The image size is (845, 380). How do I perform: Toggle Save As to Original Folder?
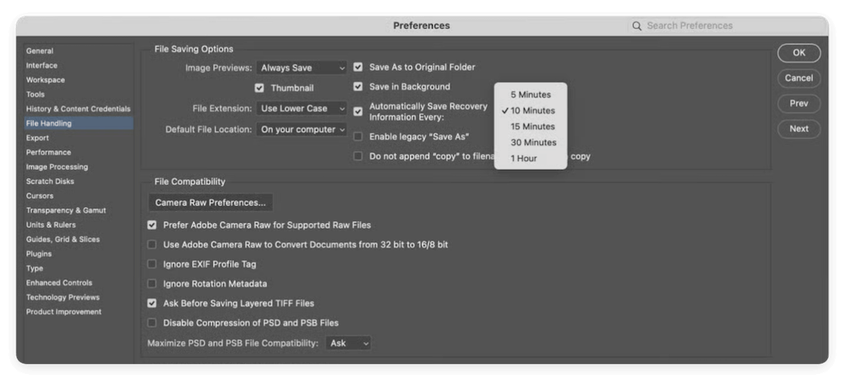357,68
